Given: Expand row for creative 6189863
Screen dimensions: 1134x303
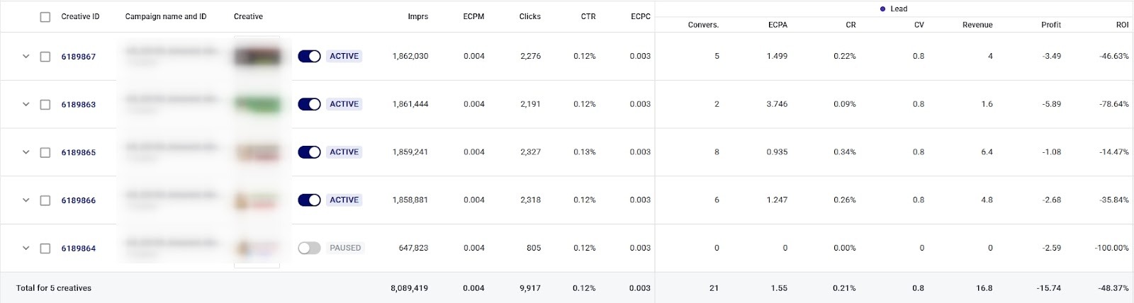Looking at the screenshot, I should click(x=26, y=105).
